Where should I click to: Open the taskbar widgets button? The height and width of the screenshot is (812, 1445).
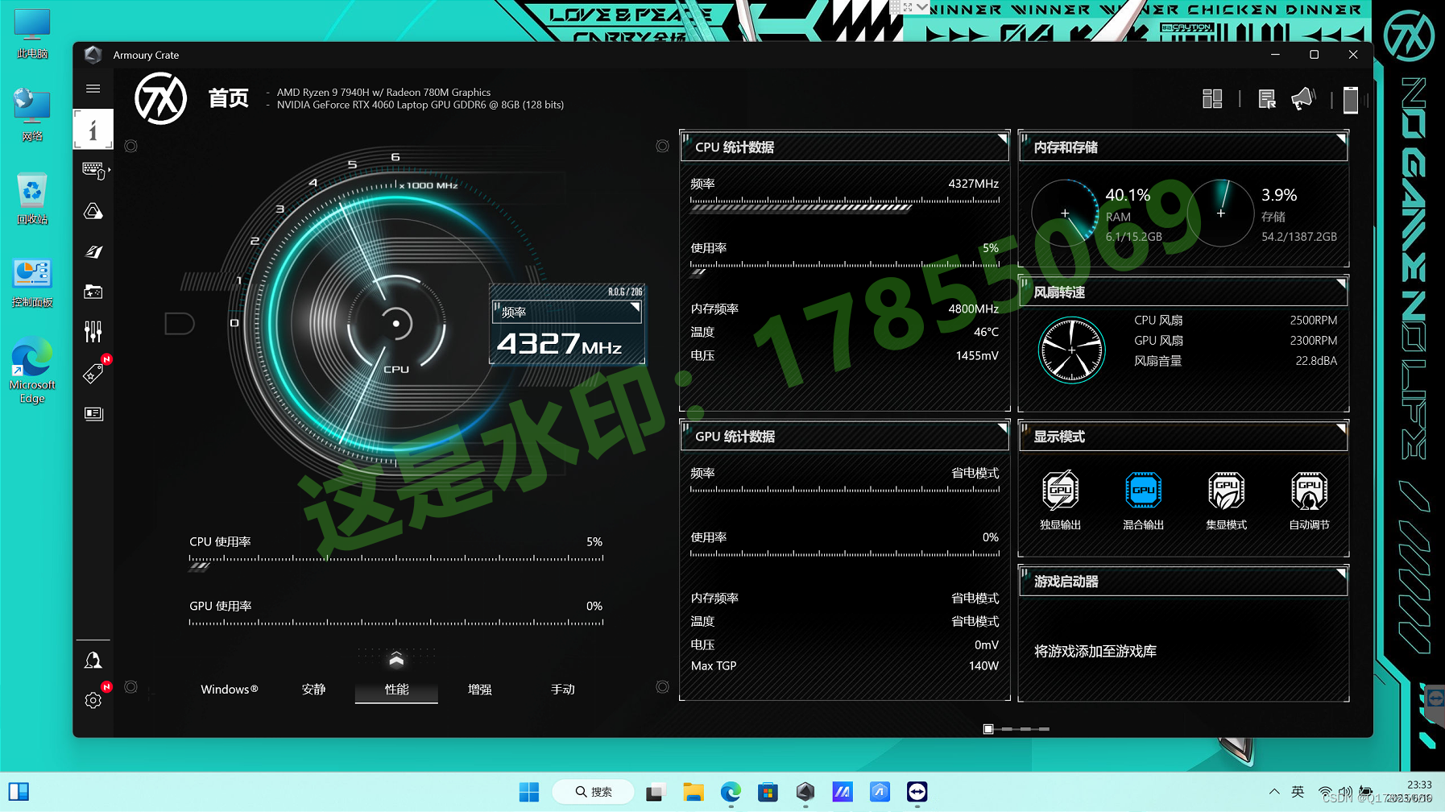[x=19, y=792]
